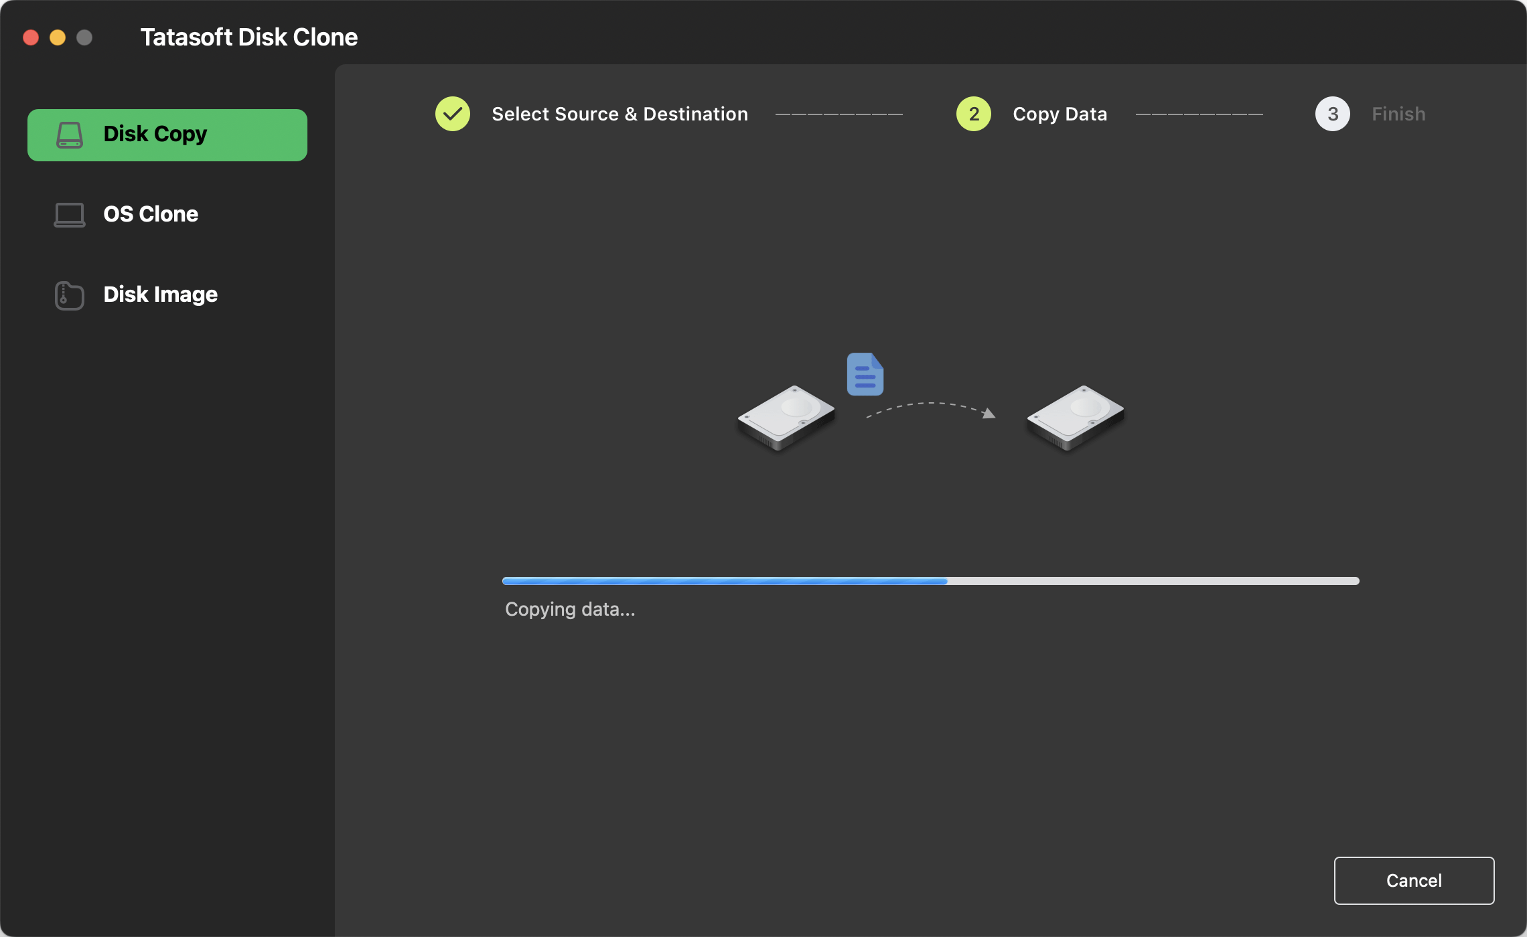Viewport: 1527px width, 937px height.
Task: Click the Copy Data step label
Action: tap(1060, 114)
